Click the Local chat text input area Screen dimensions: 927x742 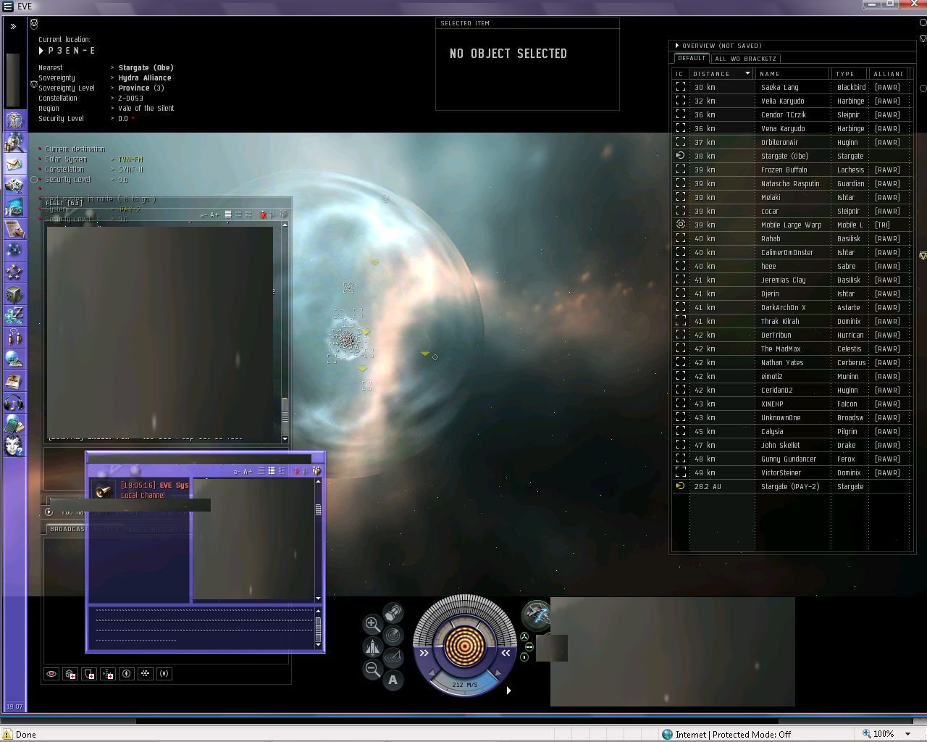coord(201,628)
